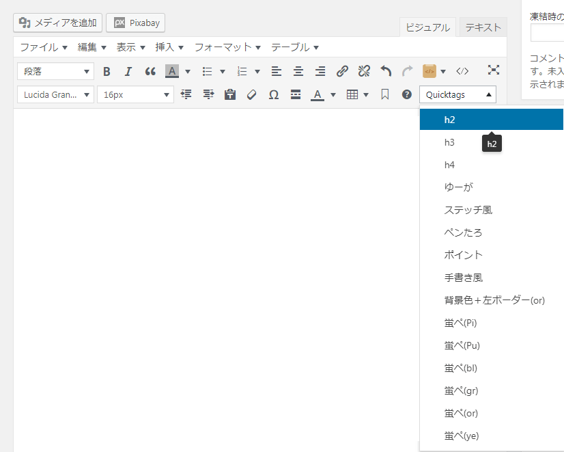
Task: Choose ゆーが quicktag
Action: [492, 187]
